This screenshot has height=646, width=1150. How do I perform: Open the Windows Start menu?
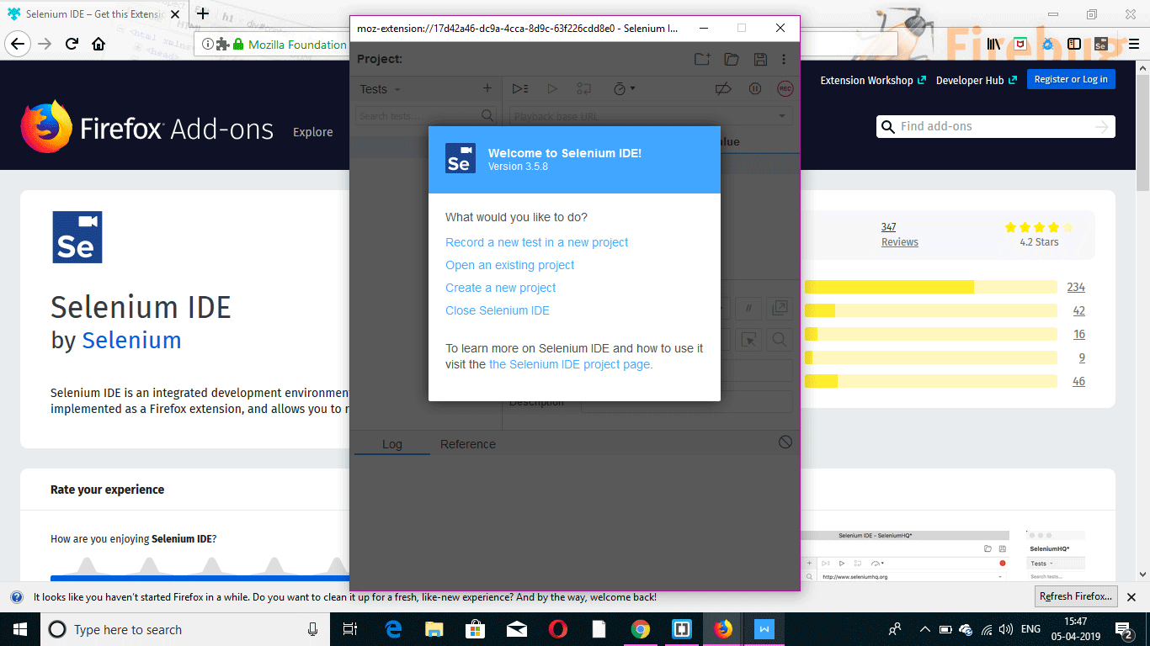19,629
